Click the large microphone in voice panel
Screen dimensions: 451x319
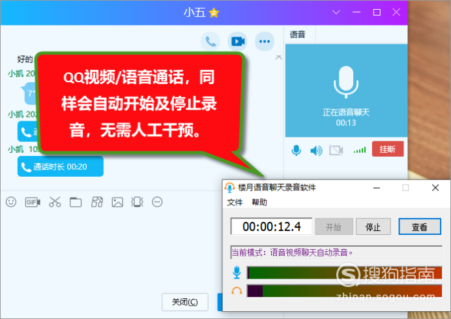point(346,82)
